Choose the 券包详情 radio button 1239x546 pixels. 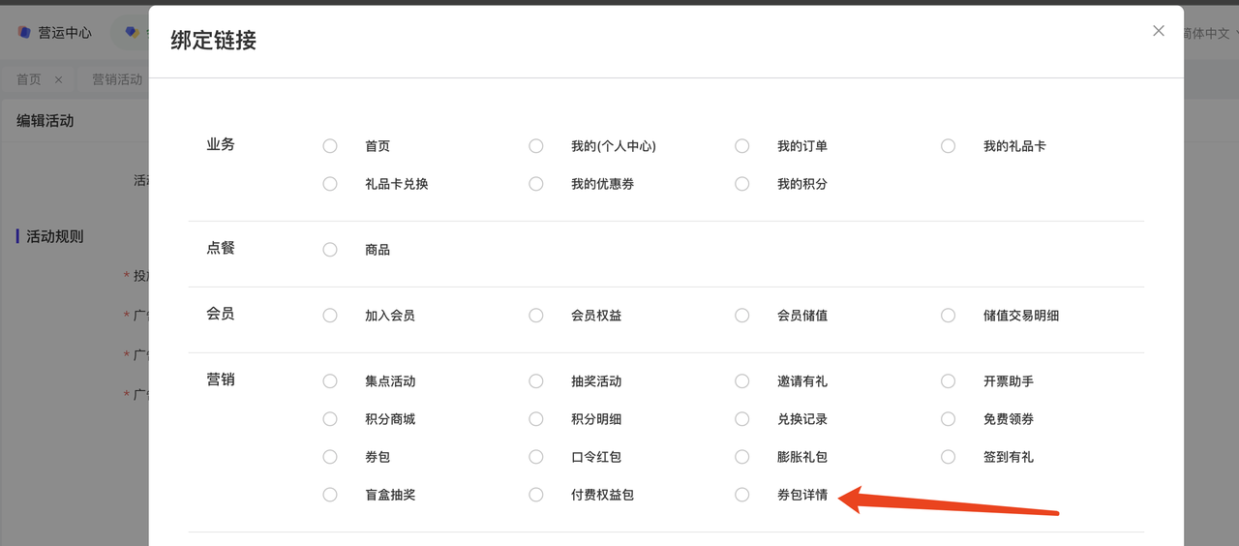point(742,495)
